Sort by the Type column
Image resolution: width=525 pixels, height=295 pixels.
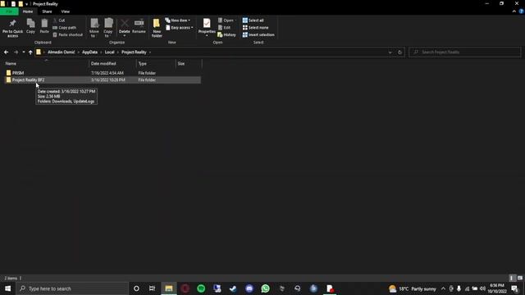(156, 64)
